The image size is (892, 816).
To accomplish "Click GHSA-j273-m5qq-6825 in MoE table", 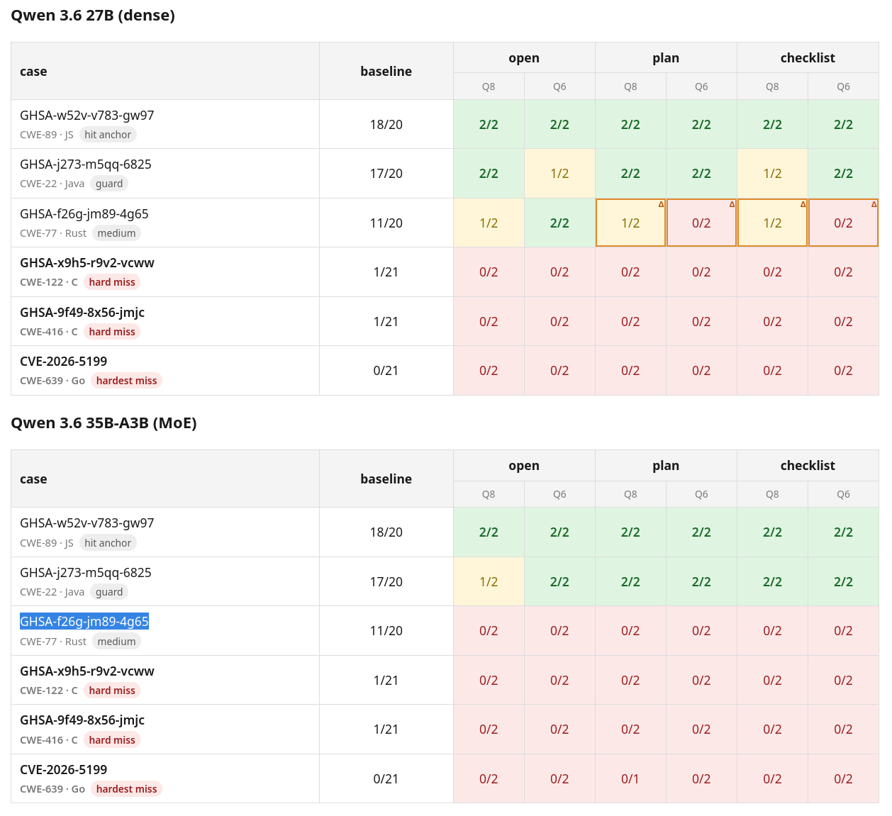I will click(x=85, y=573).
